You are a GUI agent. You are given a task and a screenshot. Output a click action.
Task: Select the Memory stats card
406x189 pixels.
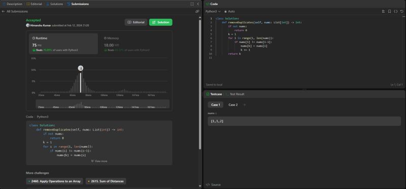(x=136, y=43)
